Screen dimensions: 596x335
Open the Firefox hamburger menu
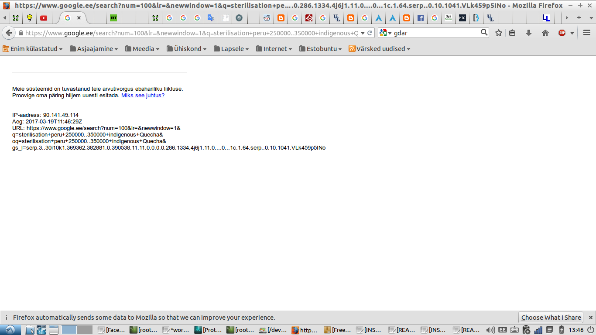coord(587,33)
